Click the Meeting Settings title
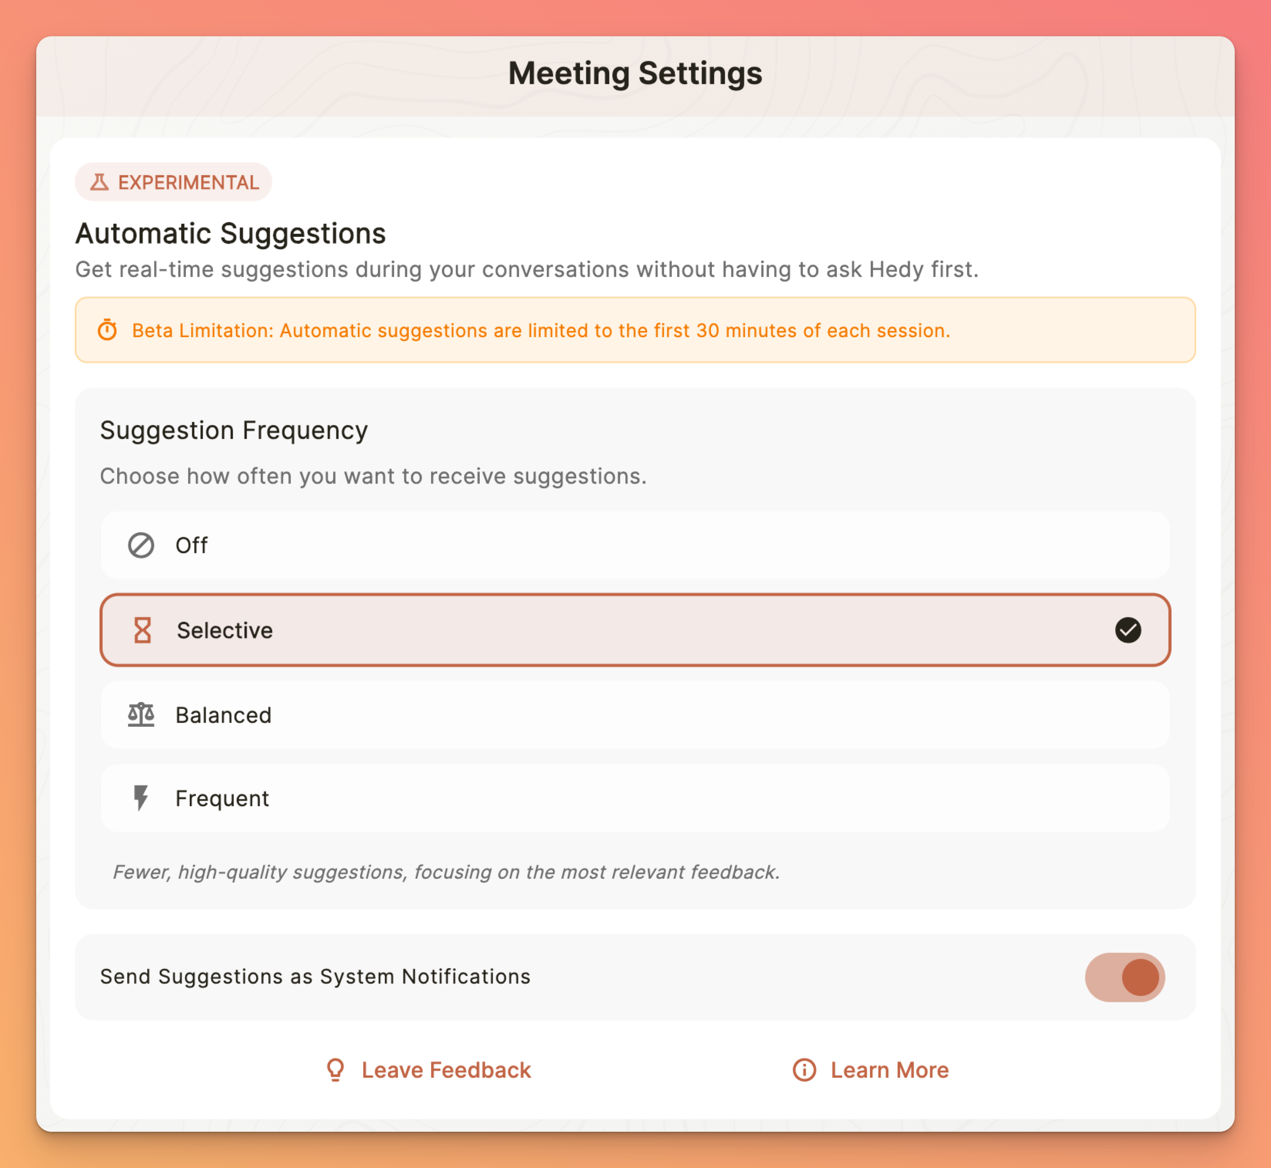The width and height of the screenshot is (1271, 1168). pos(635,73)
